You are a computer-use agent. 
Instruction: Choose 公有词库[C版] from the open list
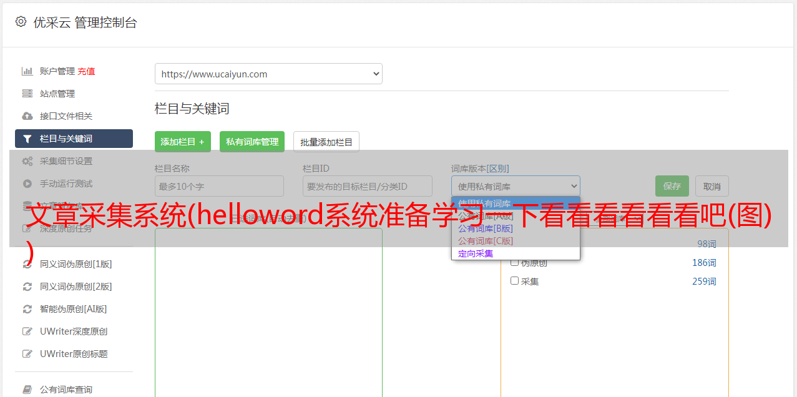click(516, 241)
